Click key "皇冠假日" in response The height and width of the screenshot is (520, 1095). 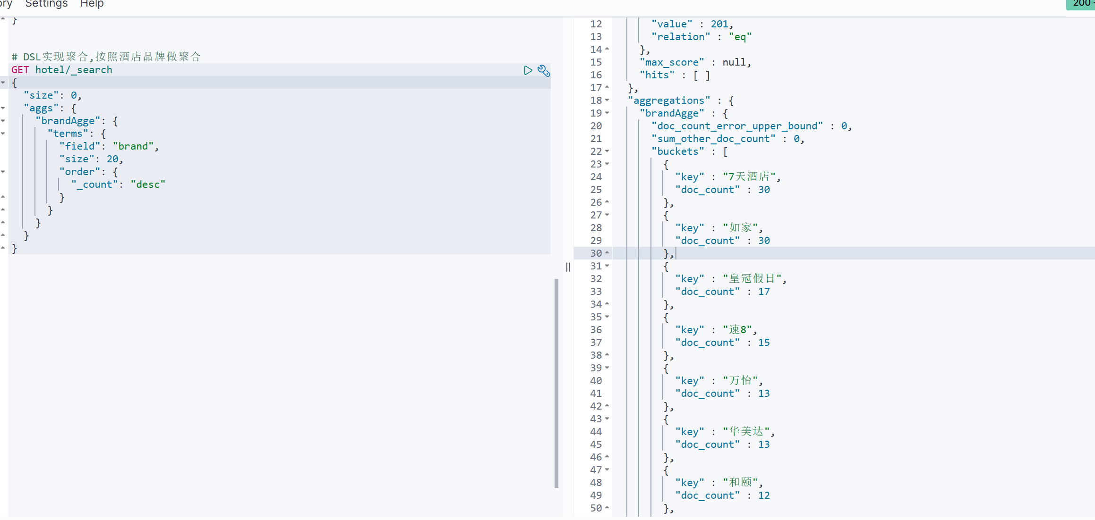pos(752,278)
